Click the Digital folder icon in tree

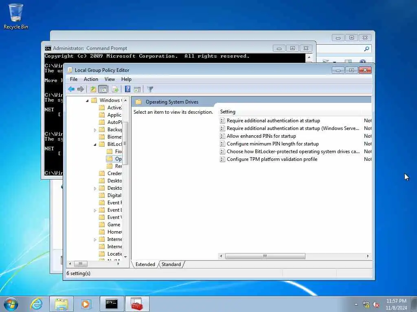coord(101,195)
